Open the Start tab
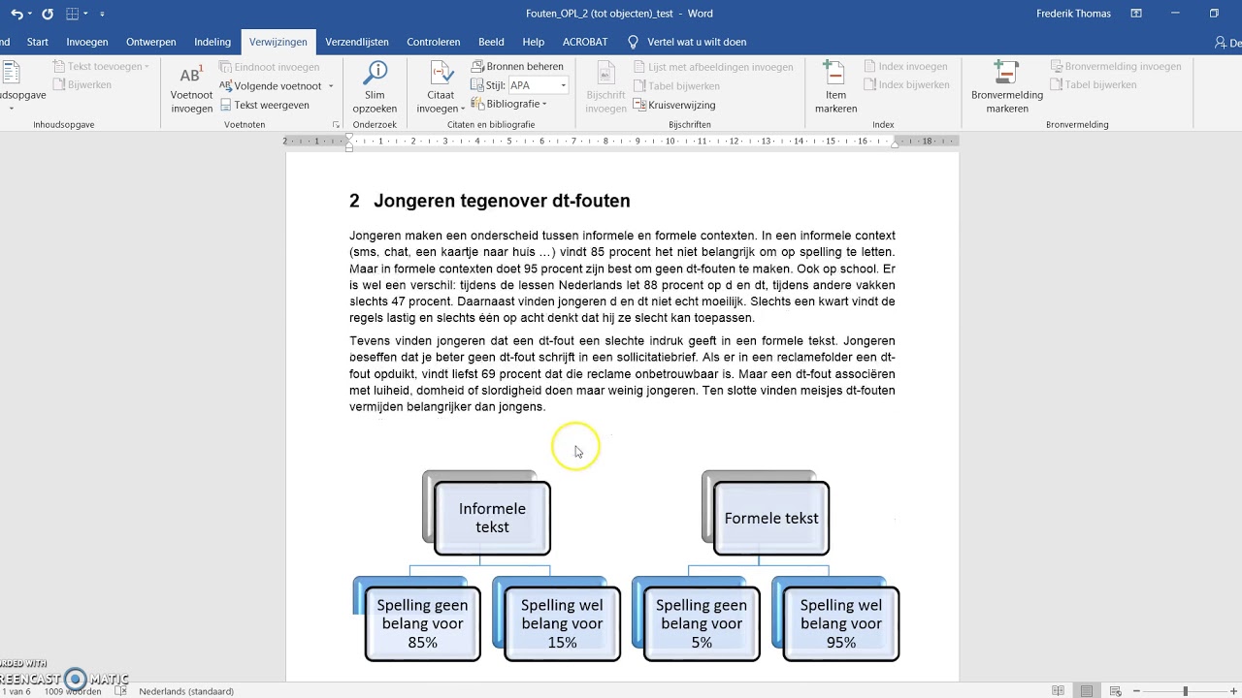Image resolution: width=1242 pixels, height=698 pixels. click(x=38, y=42)
